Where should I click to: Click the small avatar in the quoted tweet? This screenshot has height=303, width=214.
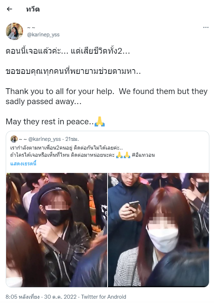[14, 139]
